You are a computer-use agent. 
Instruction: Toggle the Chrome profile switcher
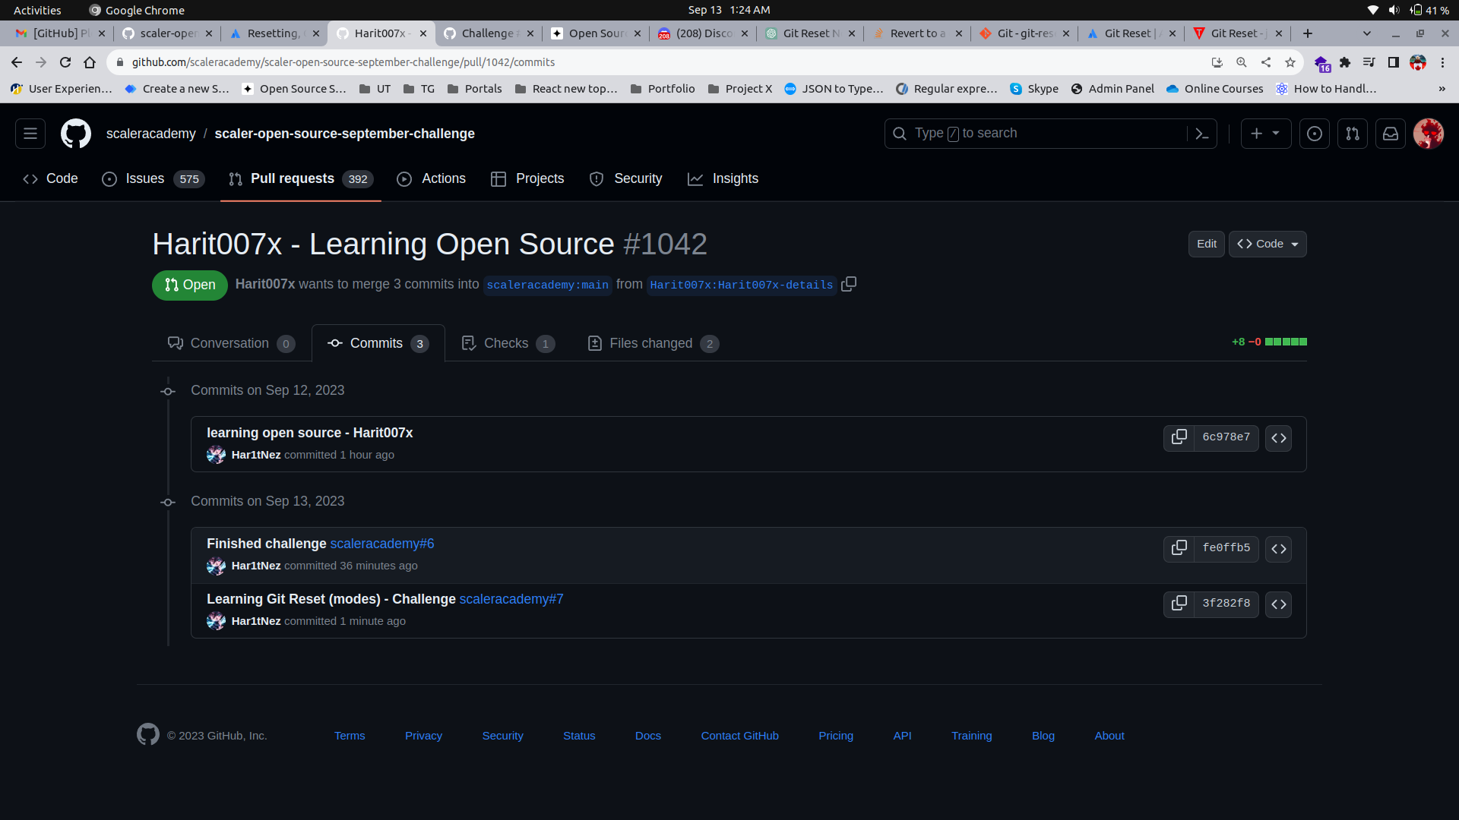coord(1418,62)
